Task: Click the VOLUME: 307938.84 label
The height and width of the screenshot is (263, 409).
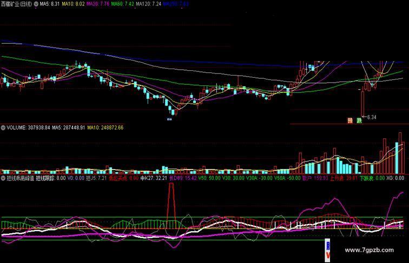Action: [x=28, y=127]
